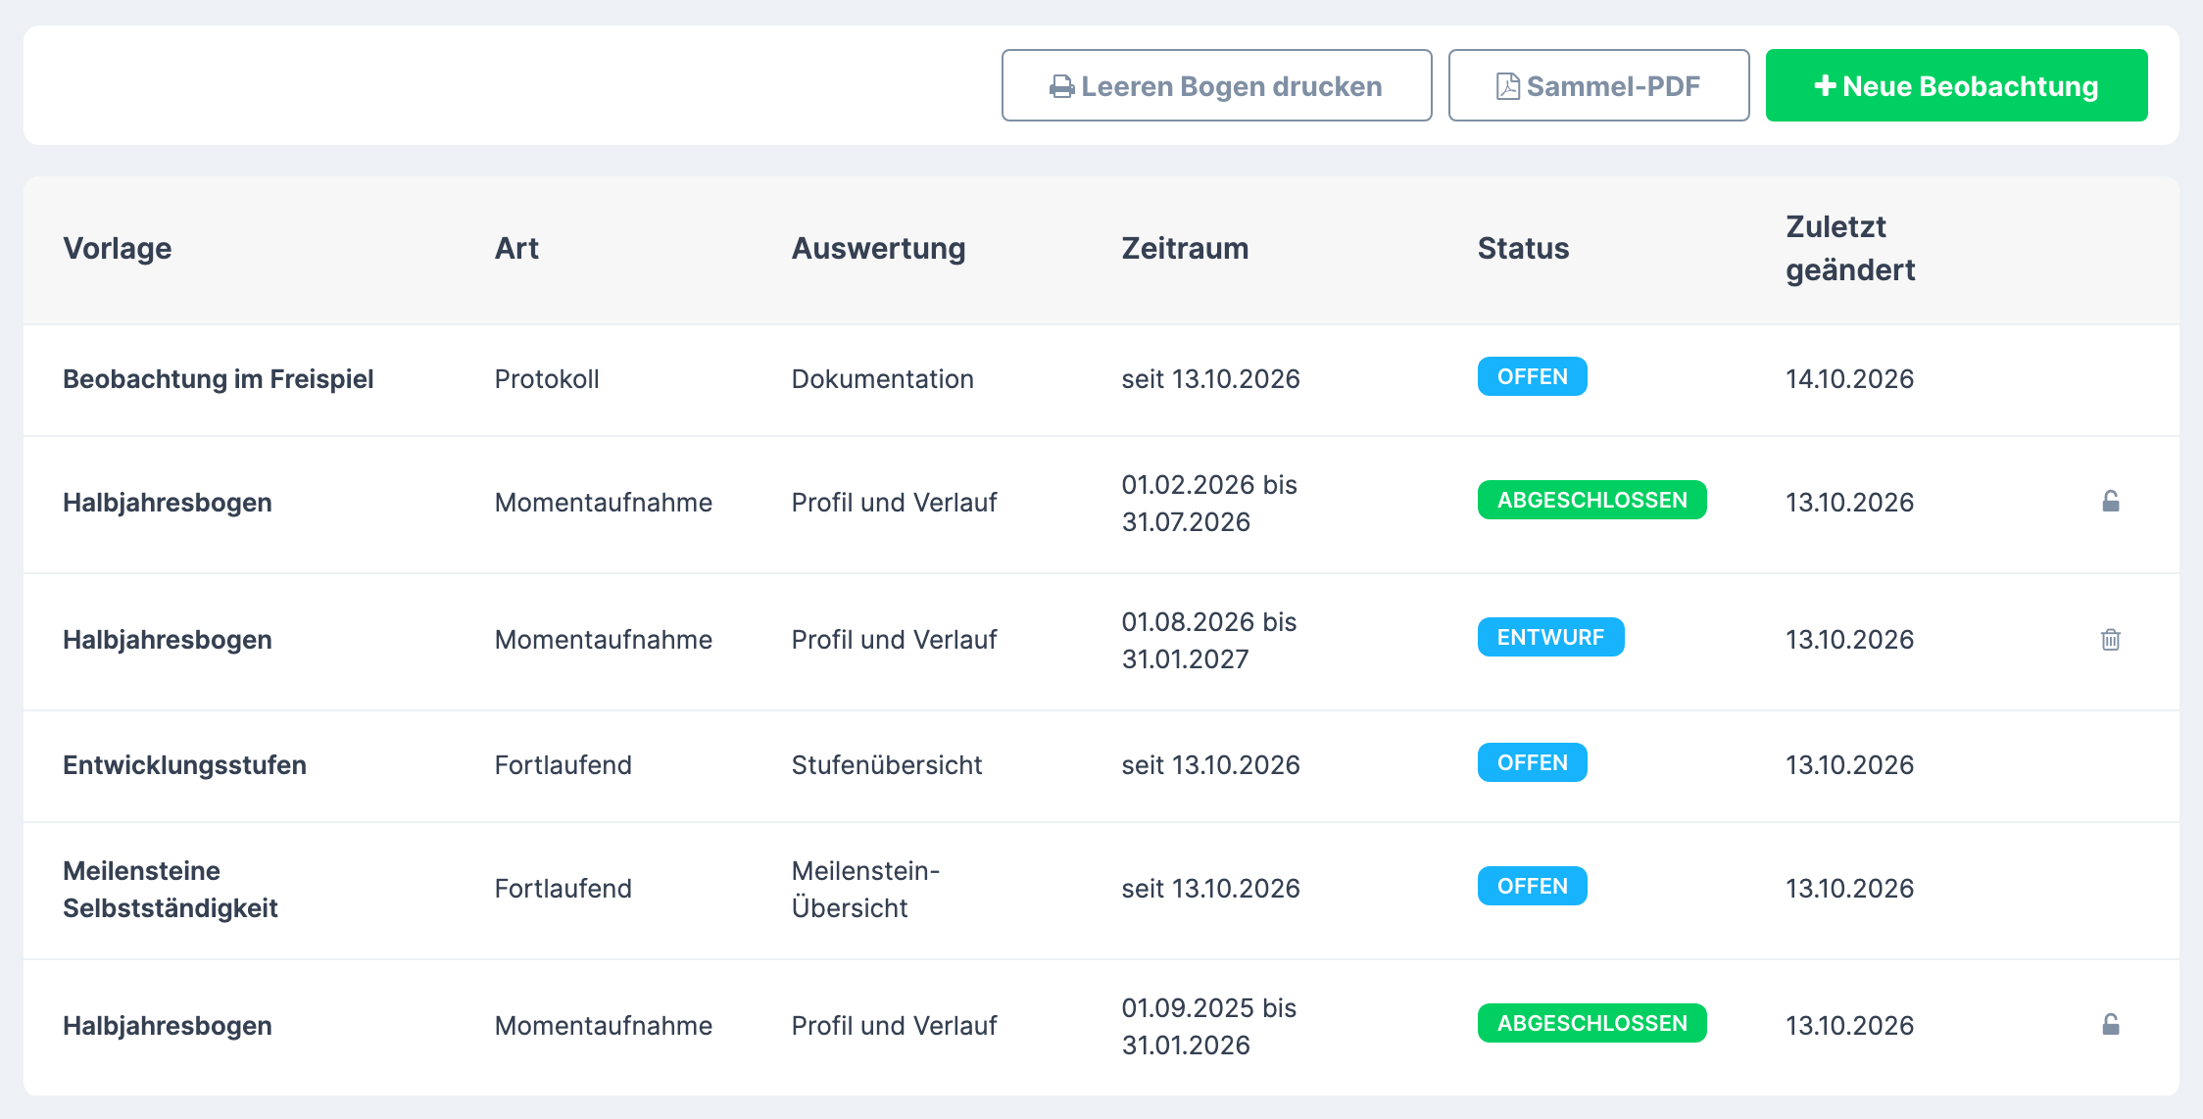Select the Dokumentation cell
Image resolution: width=2203 pixels, height=1119 pixels.
(x=882, y=379)
